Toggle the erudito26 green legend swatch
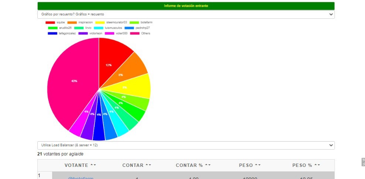This screenshot has width=365, height=179. 52,28
